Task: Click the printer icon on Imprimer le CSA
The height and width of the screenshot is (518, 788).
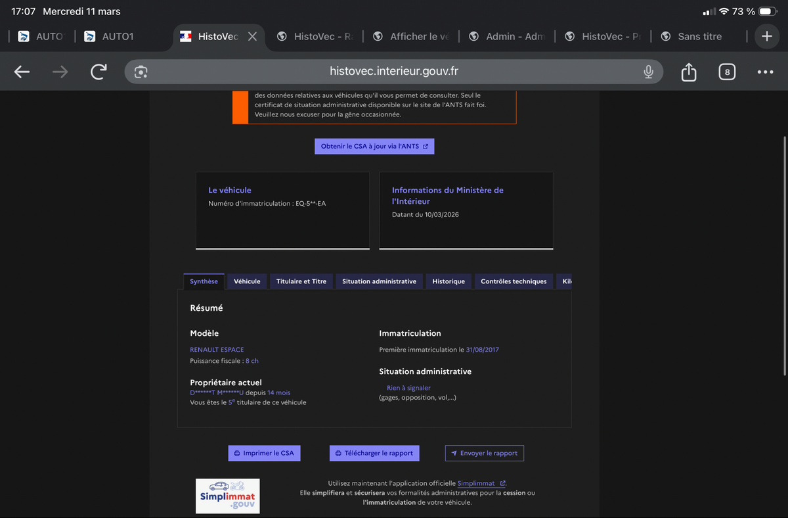Action: pos(236,453)
